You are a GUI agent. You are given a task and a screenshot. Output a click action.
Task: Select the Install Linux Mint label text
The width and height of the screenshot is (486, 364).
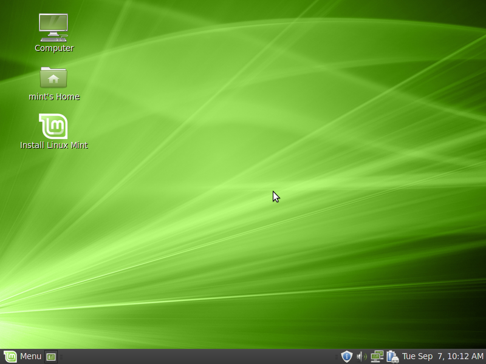click(53, 145)
